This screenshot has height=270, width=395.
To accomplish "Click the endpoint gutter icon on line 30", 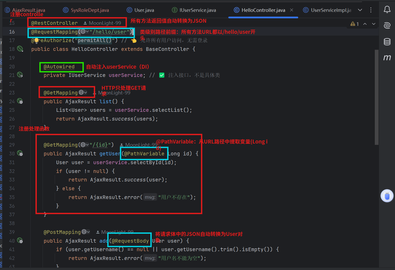I will coord(20,153).
